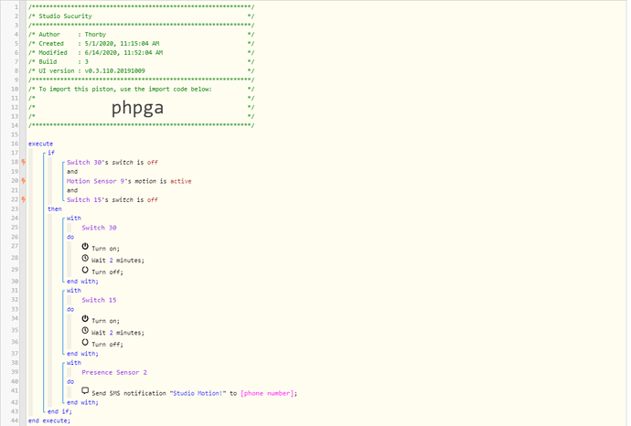The height and width of the screenshot is (426, 631).
Task: Click the UI version comment line
Action: [141, 70]
